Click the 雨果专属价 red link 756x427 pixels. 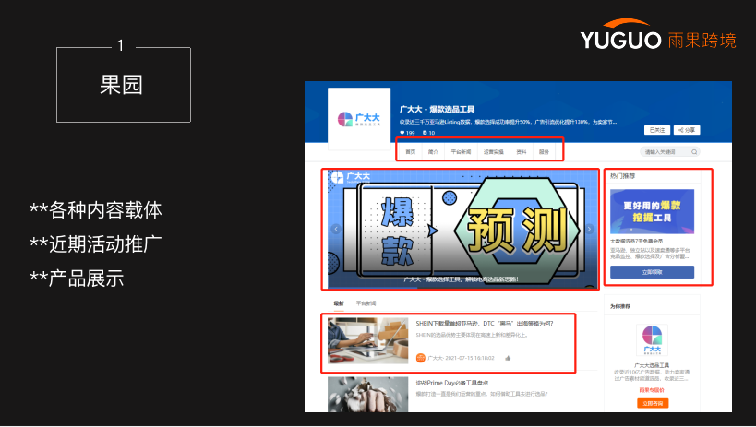tap(652, 390)
